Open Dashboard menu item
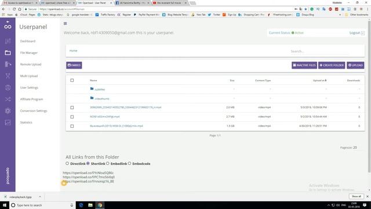This screenshot has height=209, width=371. click(28, 41)
